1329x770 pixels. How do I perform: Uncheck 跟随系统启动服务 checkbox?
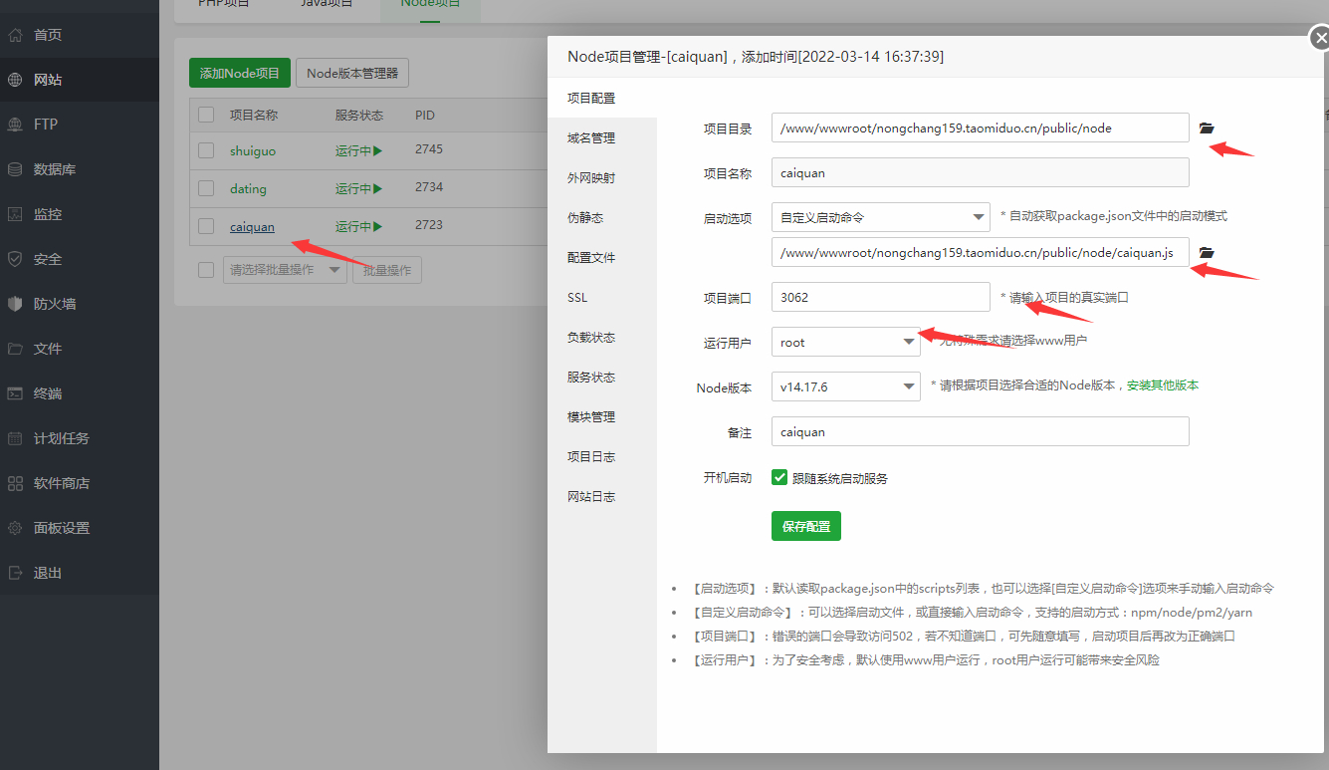click(780, 477)
